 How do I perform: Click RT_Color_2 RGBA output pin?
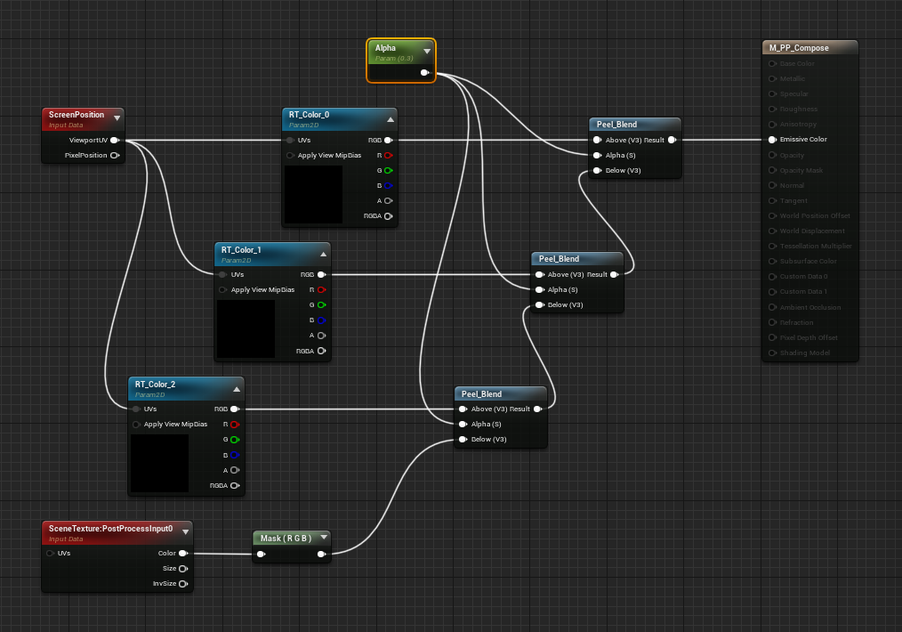(x=235, y=485)
